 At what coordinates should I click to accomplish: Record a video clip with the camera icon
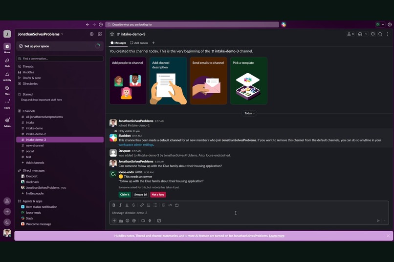coord(143,221)
